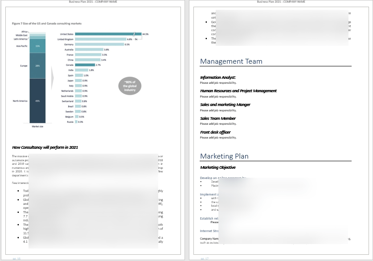Select the Information Analyst subheading

pos(218,77)
